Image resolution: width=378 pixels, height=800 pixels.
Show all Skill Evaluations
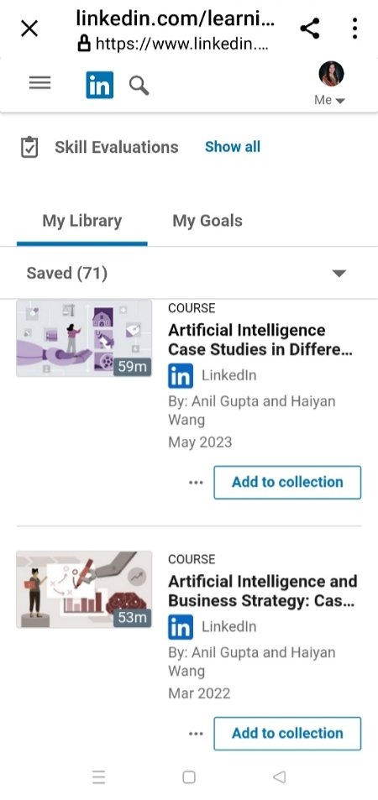point(233,147)
